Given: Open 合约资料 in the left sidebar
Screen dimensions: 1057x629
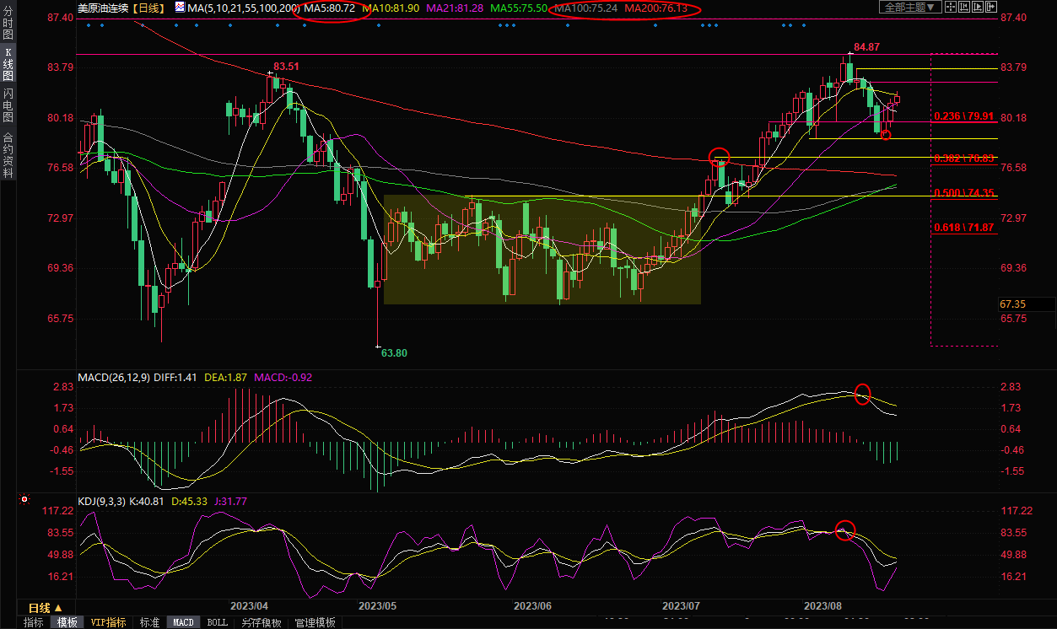Looking at the screenshot, I should [8, 155].
